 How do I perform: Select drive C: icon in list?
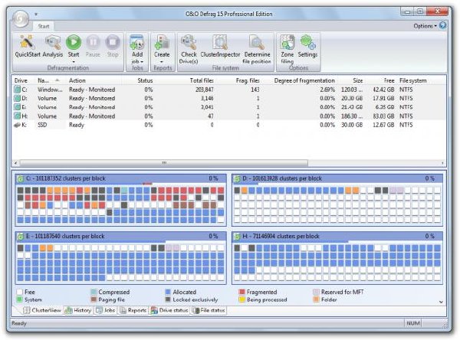18,90
